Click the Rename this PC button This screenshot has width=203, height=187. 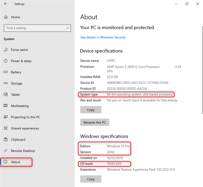pos(95,122)
